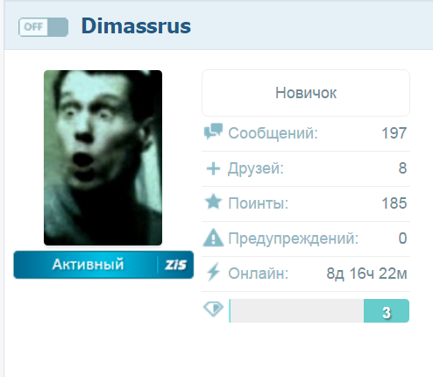Click the ZiS logo on badge
The width and height of the screenshot is (433, 377).
coord(175,265)
